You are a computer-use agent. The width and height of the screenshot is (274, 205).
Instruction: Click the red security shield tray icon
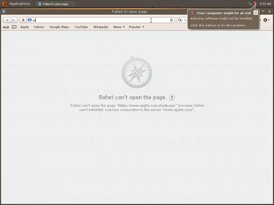tap(255, 3)
